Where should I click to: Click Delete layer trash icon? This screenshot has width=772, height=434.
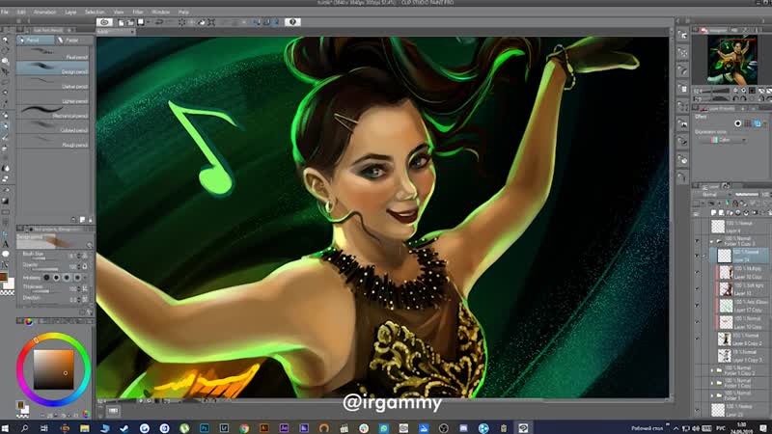[769, 212]
